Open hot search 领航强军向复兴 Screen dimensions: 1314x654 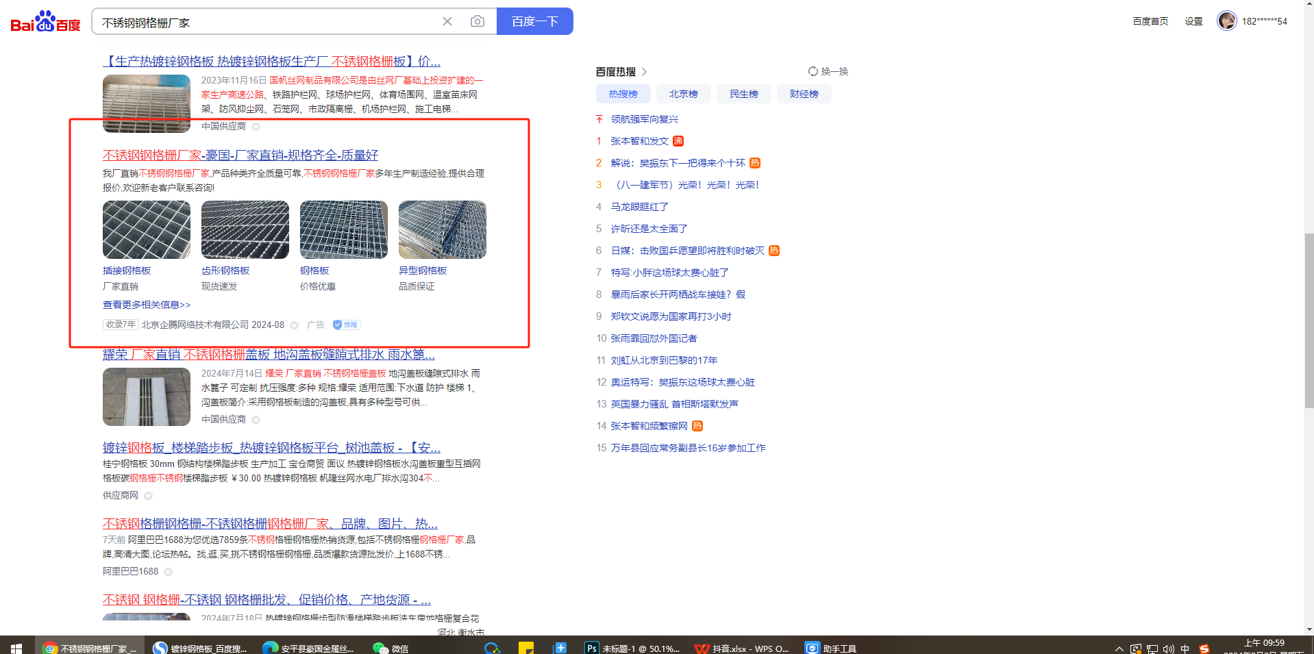(644, 119)
